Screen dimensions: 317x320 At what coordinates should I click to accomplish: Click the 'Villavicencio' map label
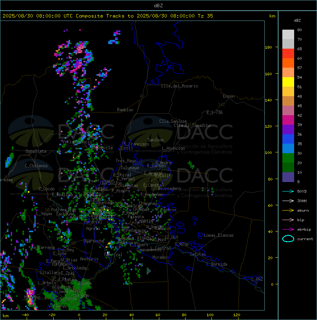click(x=77, y=142)
